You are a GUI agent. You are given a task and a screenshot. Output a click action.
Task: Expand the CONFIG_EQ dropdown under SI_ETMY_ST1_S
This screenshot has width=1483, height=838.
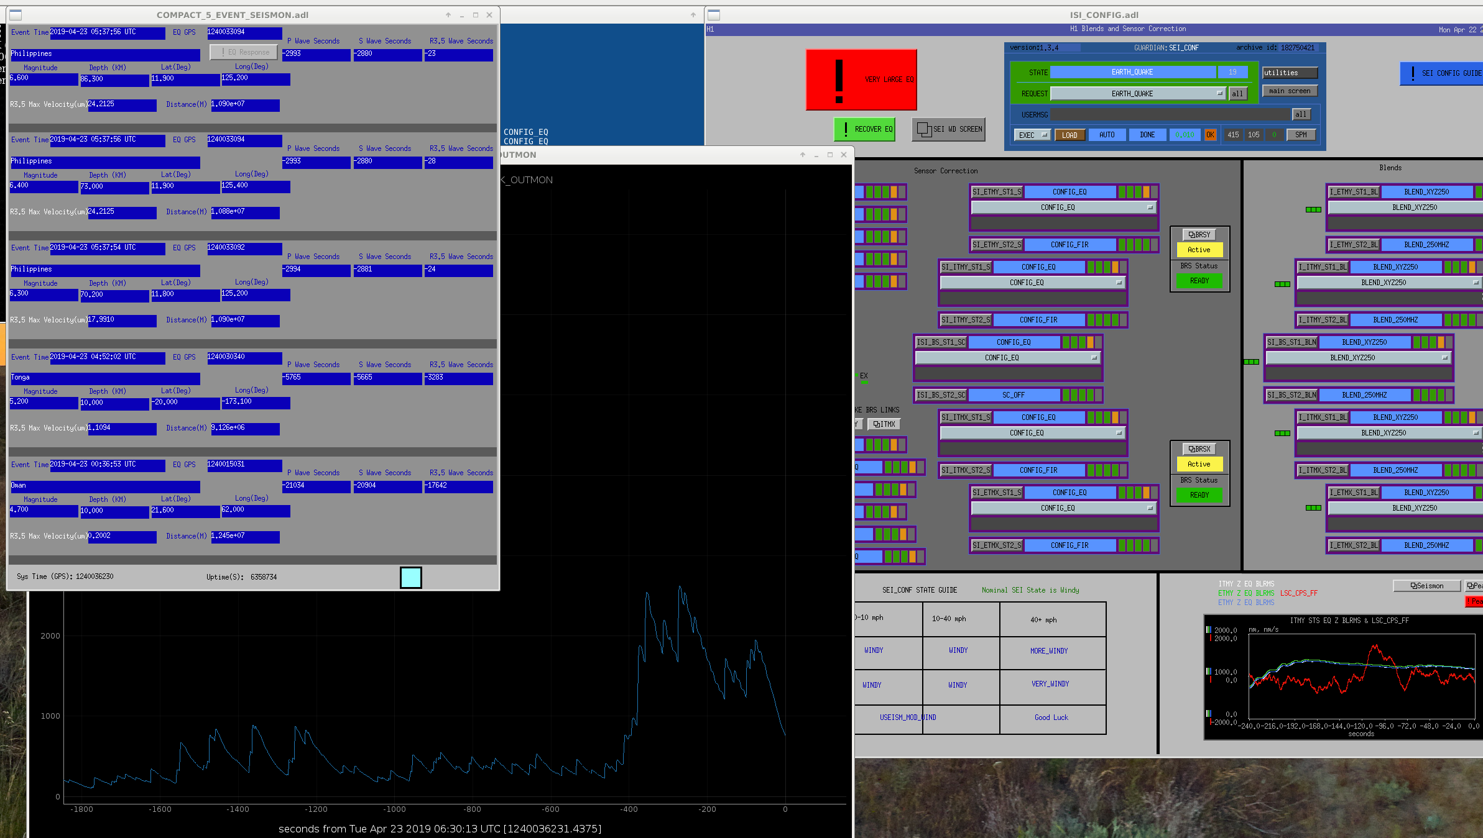[1063, 207]
